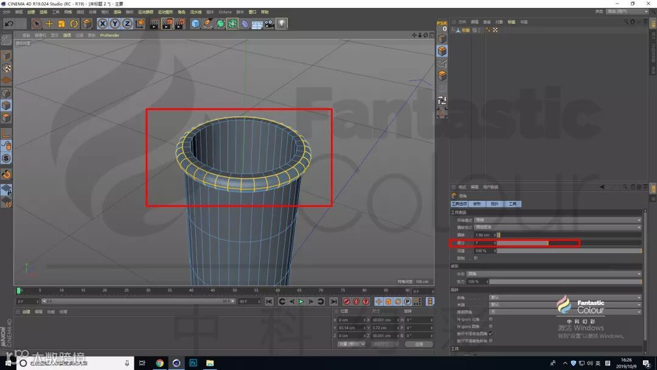Click the Undo arrow icon
Viewport: 657px width, 370px height.
tap(9, 24)
